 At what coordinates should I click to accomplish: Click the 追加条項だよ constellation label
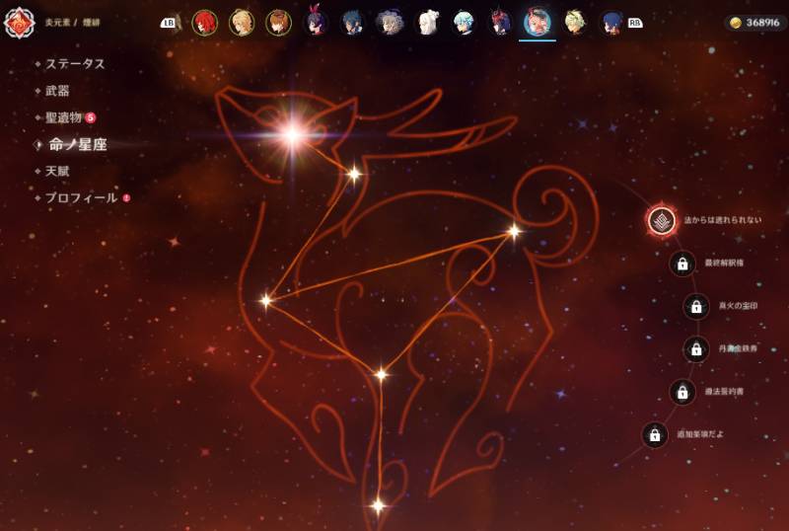tap(700, 433)
